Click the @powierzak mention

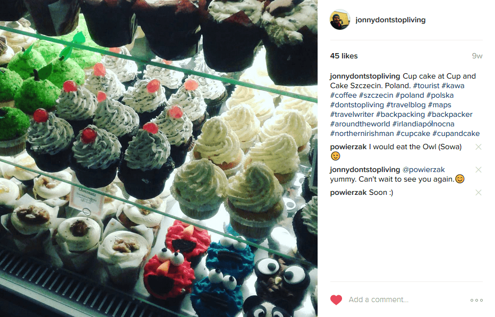(423, 170)
